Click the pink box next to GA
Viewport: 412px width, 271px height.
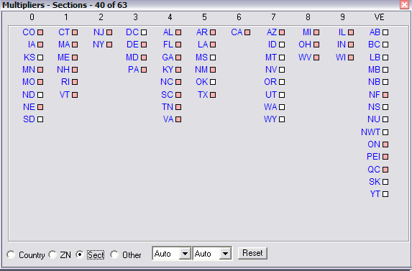pyautogui.click(x=178, y=58)
